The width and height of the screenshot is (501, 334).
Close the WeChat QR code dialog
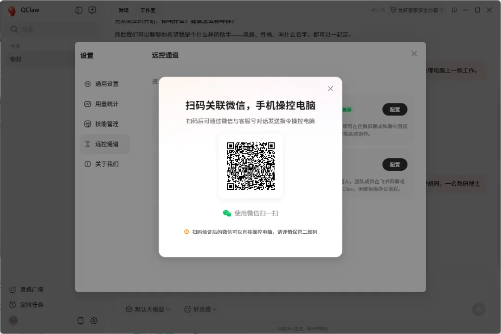[x=330, y=89]
